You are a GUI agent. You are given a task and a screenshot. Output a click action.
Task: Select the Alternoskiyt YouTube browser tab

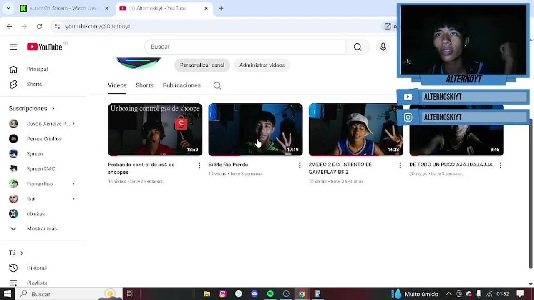(159, 8)
